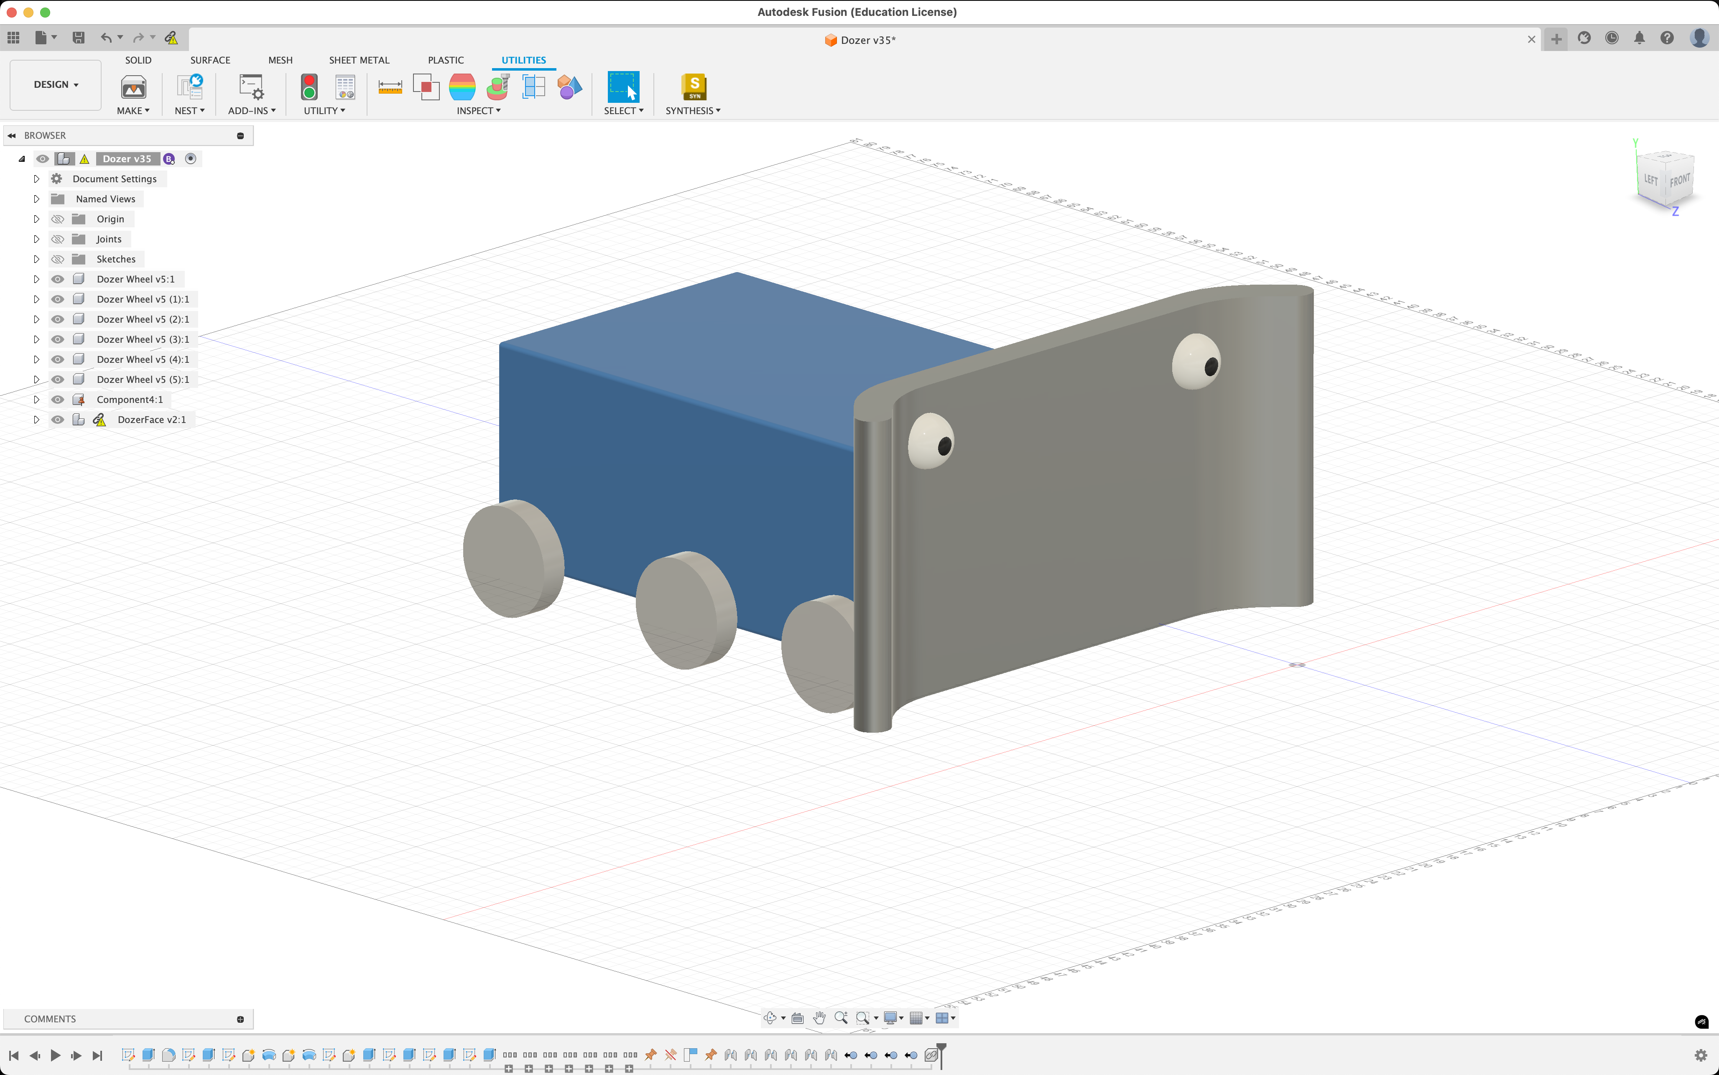Image resolution: width=1719 pixels, height=1075 pixels.
Task: Click the Synthesis add-in icon
Action: click(x=693, y=87)
